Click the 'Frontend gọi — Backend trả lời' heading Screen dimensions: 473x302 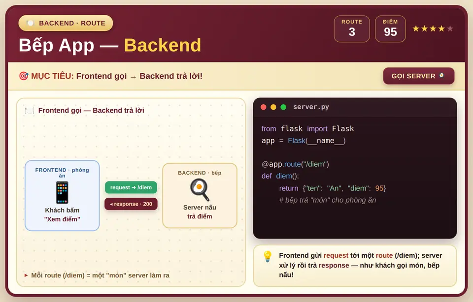pyautogui.click(x=91, y=111)
